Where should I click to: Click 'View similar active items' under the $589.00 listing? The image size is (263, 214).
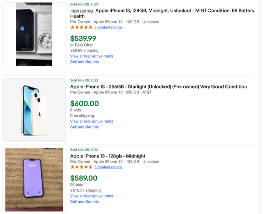point(91,196)
